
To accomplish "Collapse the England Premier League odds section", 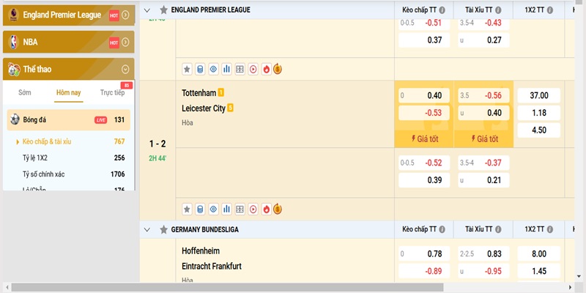I will pyautogui.click(x=148, y=10).
